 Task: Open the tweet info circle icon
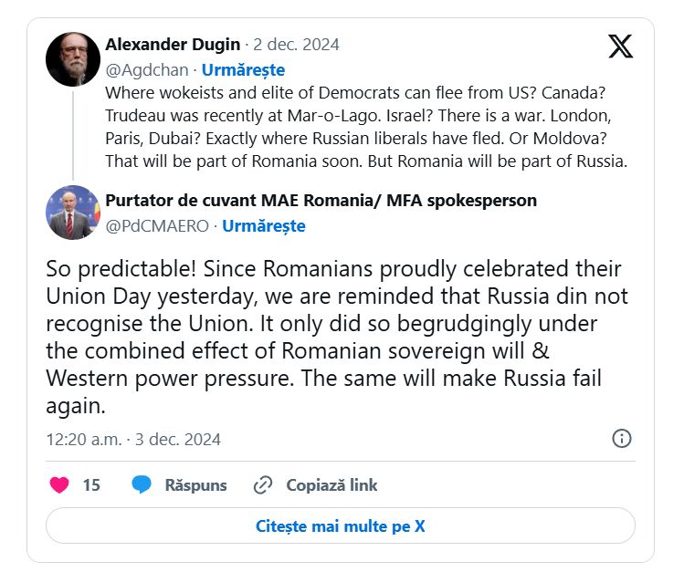pyautogui.click(x=622, y=438)
